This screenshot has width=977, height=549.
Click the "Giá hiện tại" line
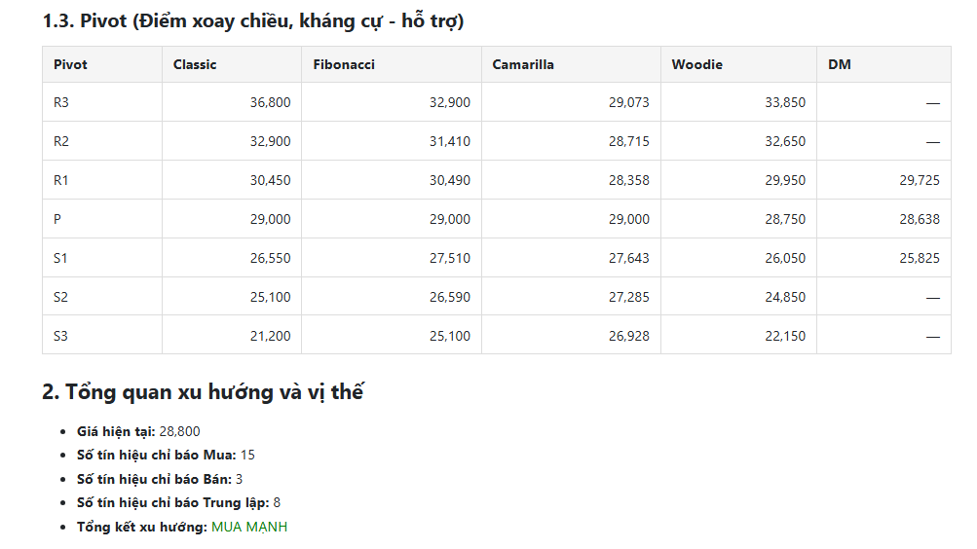pos(138,431)
